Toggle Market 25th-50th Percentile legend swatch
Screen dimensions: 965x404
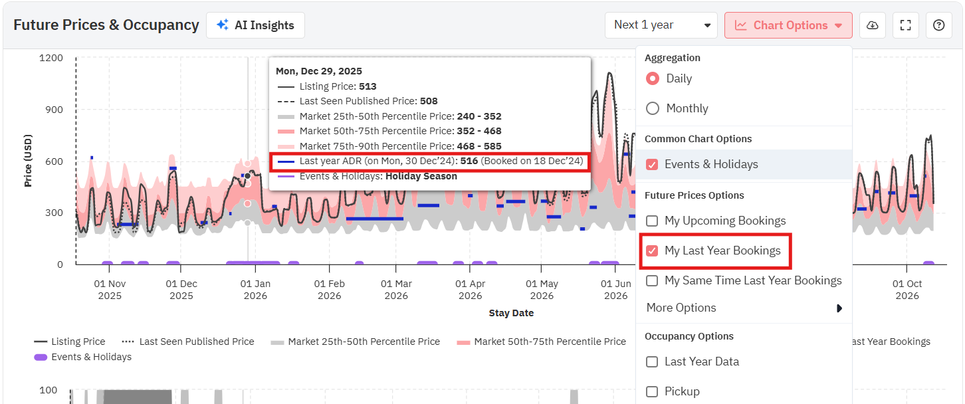(x=277, y=342)
